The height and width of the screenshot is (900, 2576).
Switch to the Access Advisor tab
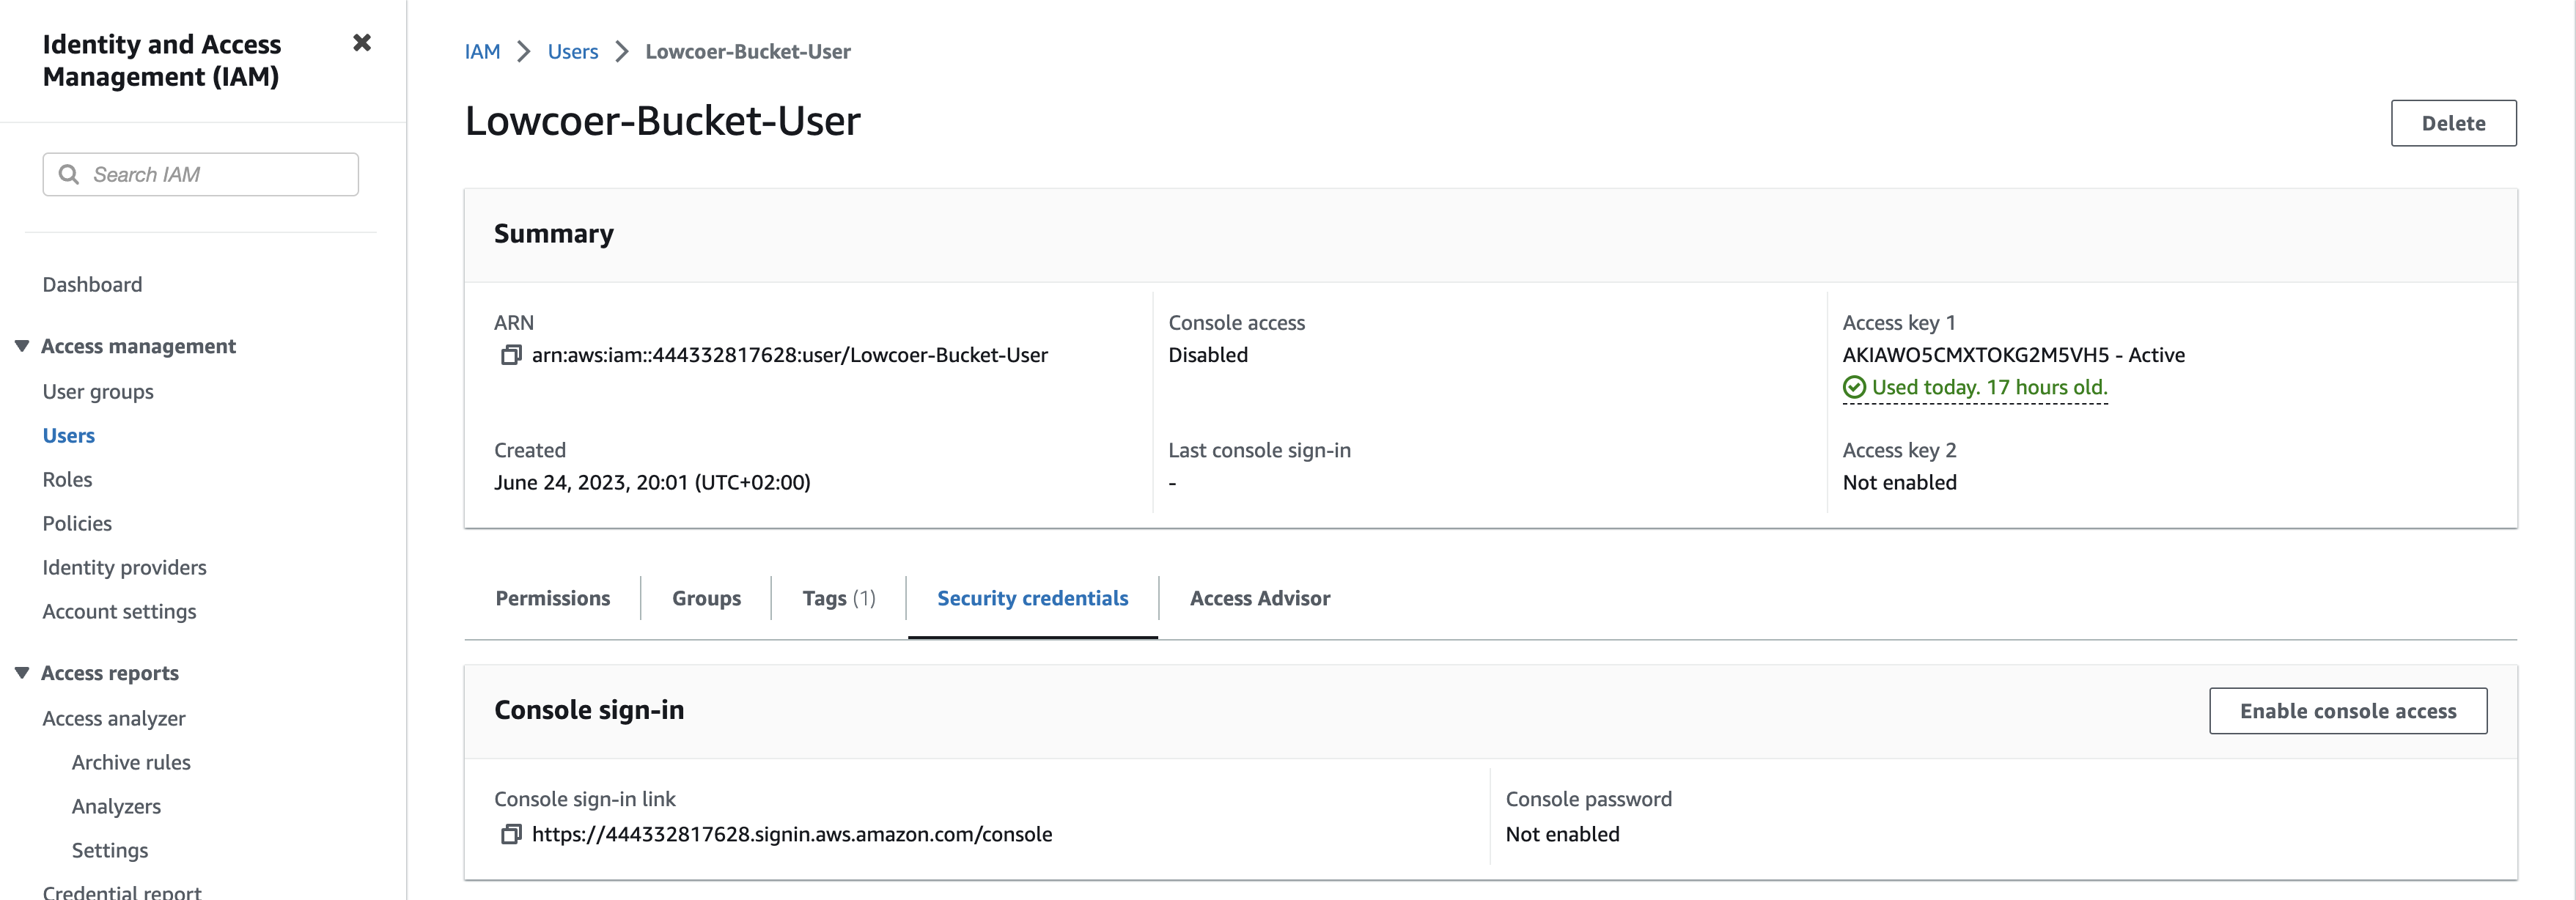[x=1259, y=598]
